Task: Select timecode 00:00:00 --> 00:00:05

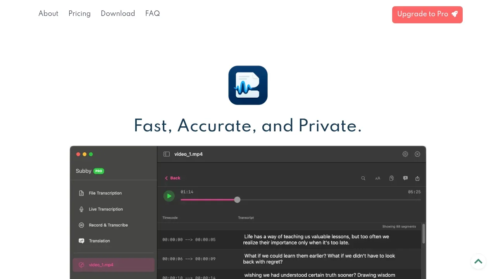Action: (189, 239)
